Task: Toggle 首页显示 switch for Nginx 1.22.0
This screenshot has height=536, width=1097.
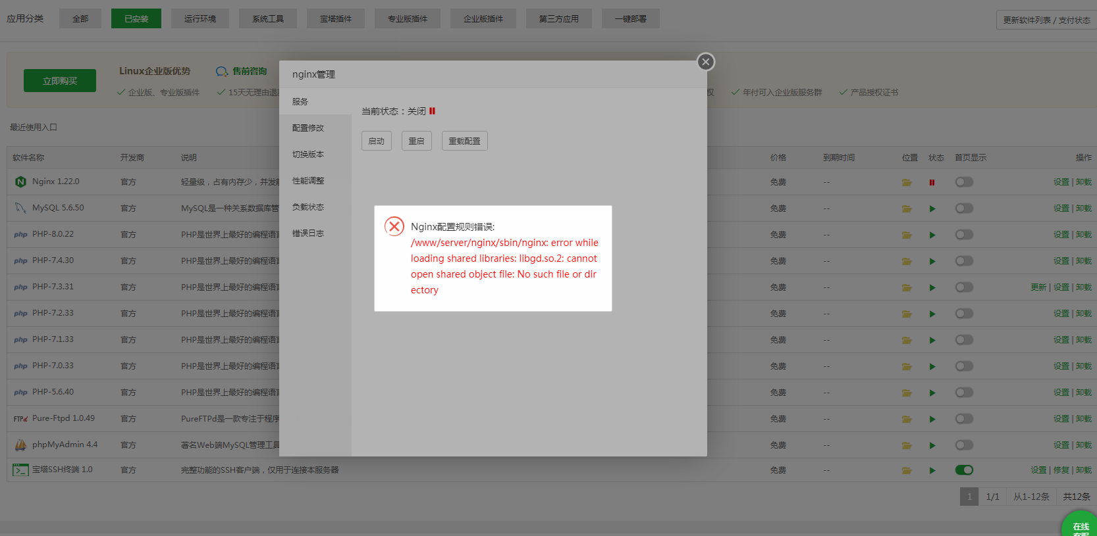Action: pos(964,182)
